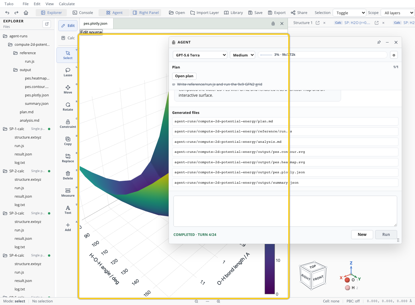Open the Selection mode dropdown showing Toggle
The height and width of the screenshot is (305, 415).
[350, 13]
